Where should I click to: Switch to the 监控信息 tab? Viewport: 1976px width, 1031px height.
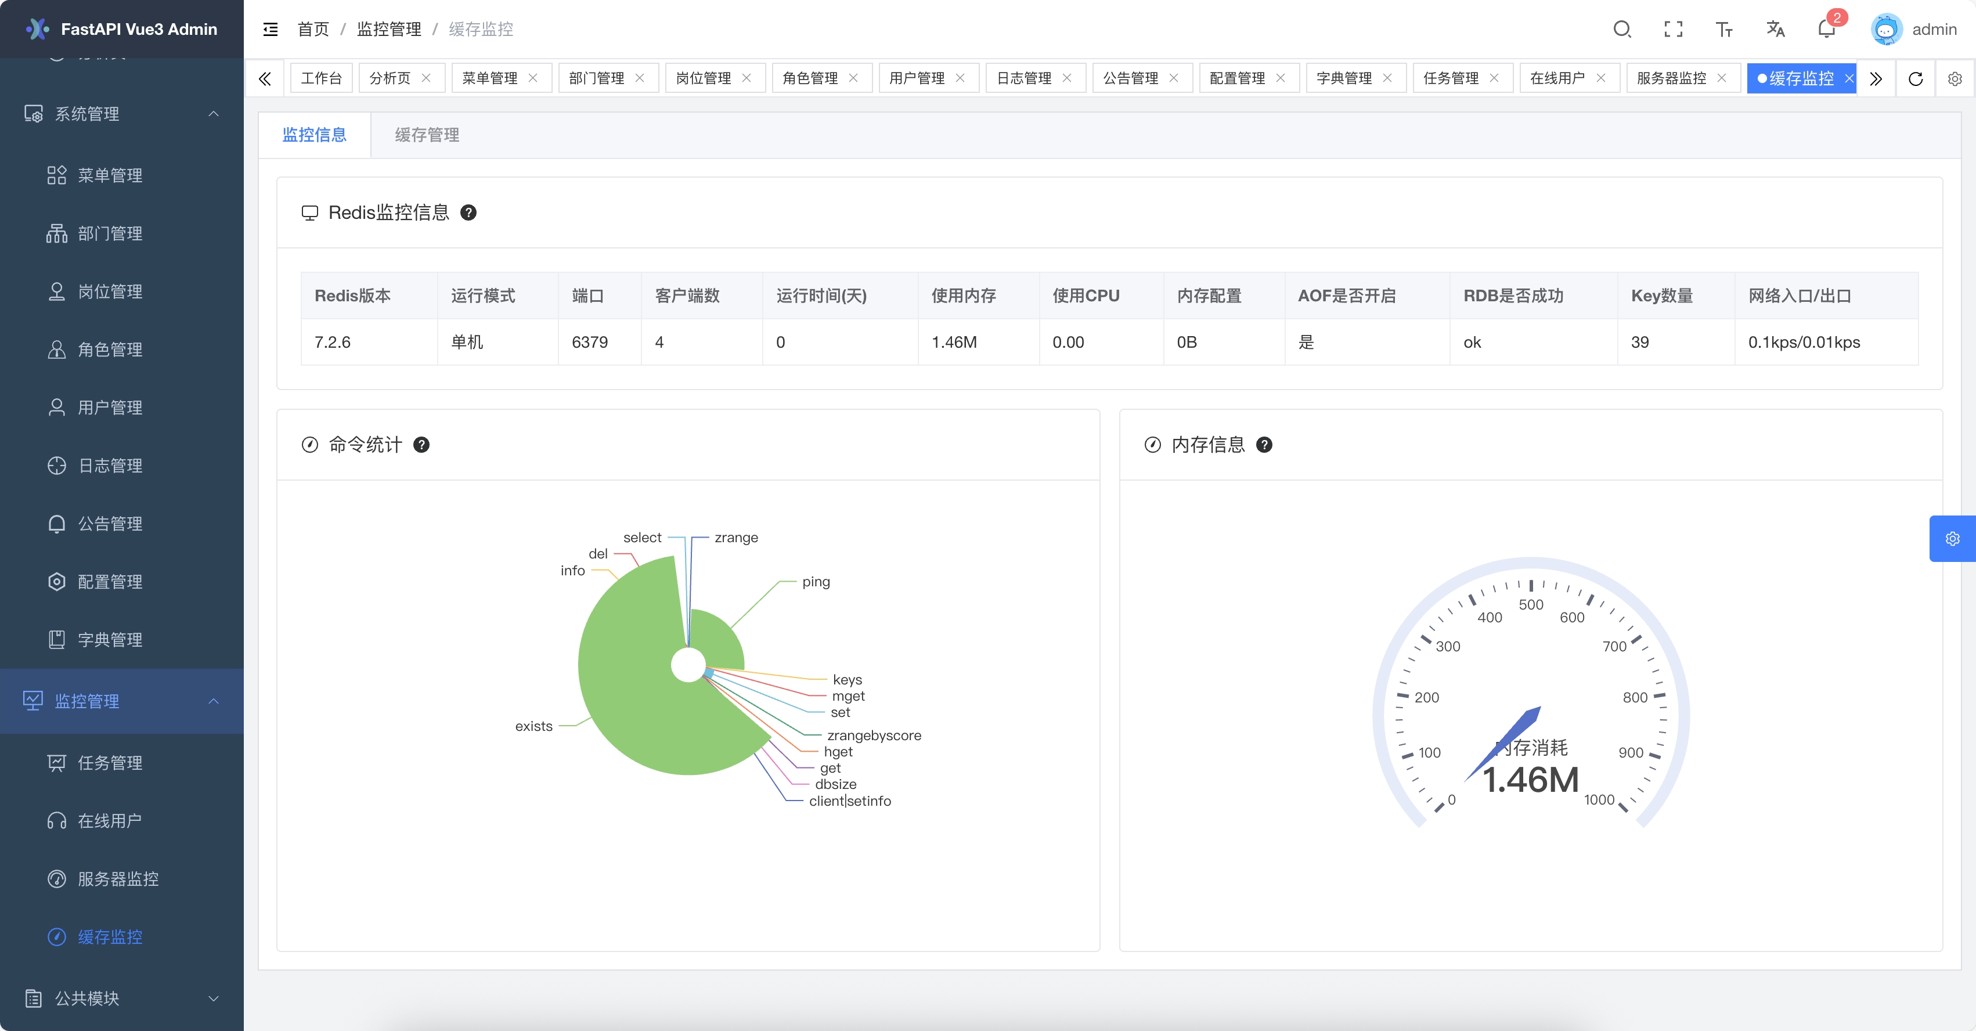(315, 135)
